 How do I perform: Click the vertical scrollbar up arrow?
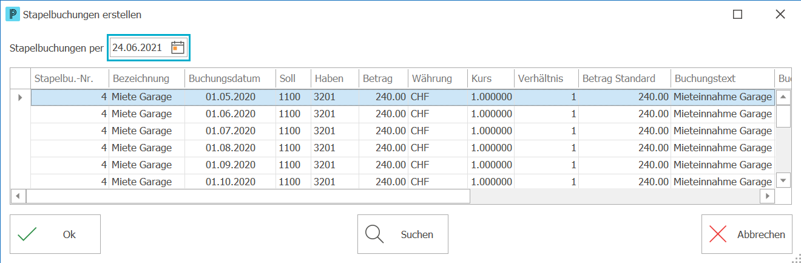[783, 97]
